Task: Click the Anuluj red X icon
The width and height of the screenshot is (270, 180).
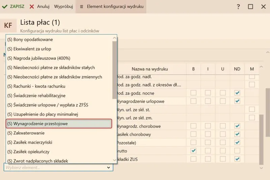Action: point(32,6)
